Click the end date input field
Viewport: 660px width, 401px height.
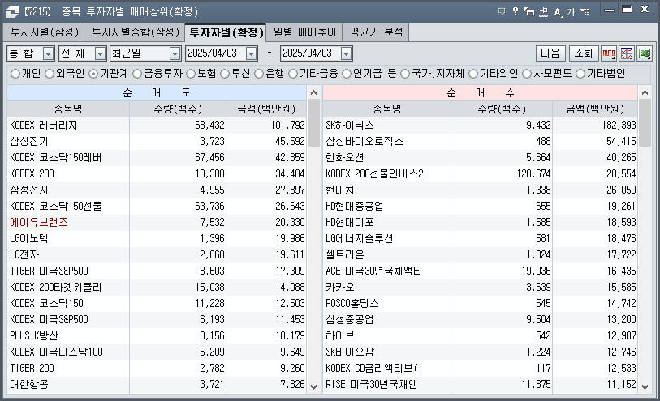[x=310, y=53]
